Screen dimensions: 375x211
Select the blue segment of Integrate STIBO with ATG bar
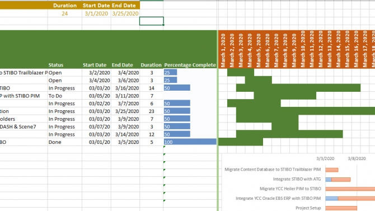click(x=329, y=180)
